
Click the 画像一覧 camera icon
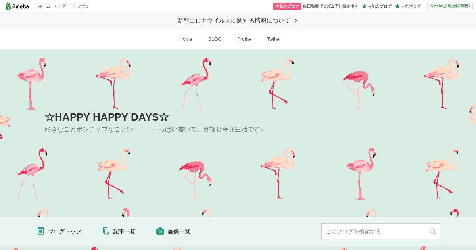pos(160,231)
